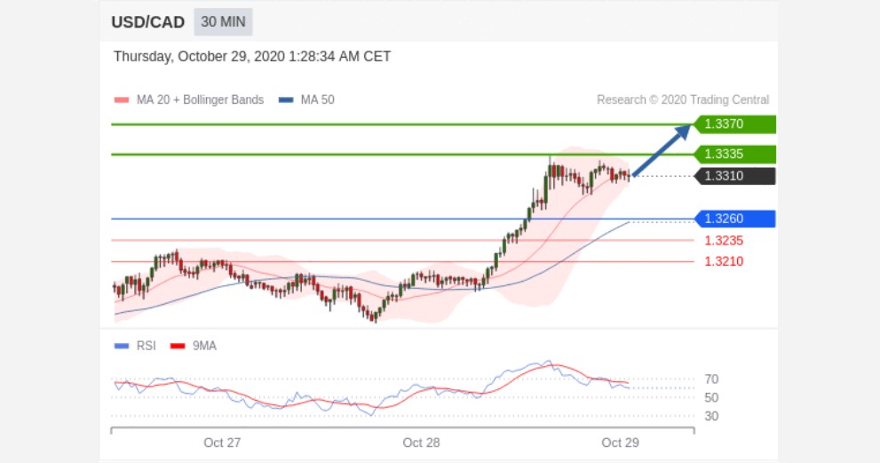
Task: Click the 1.3235 red support value
Action: tap(724, 241)
